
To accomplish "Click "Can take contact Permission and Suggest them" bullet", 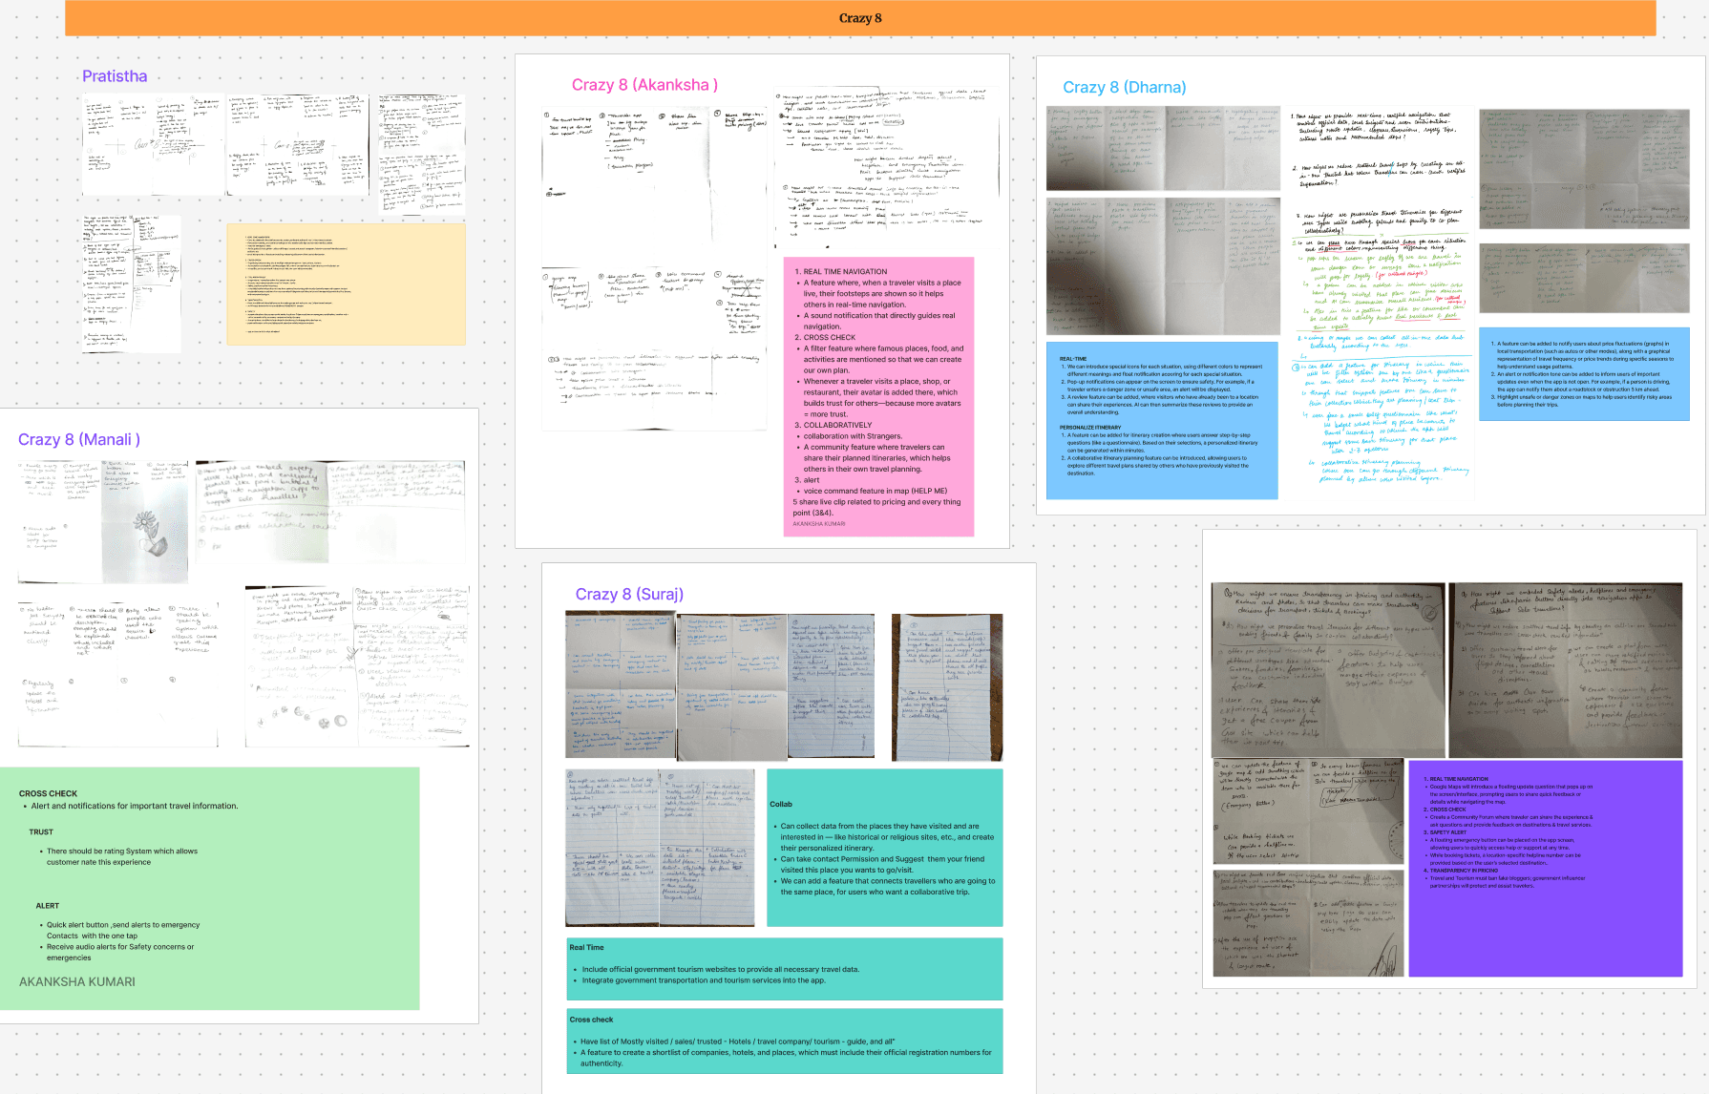I will tap(882, 859).
